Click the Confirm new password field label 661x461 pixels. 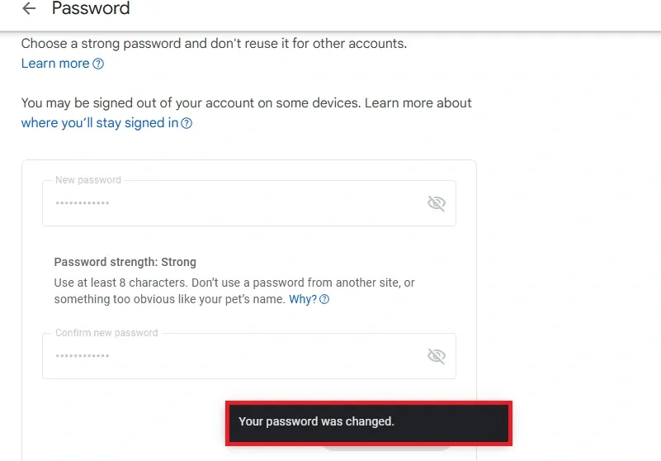(106, 333)
